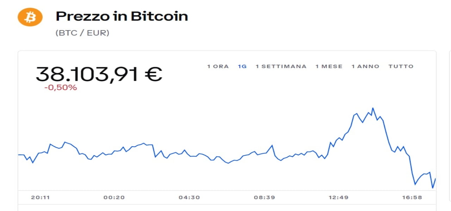Click the 20:11 time axis label
Image resolution: width=451 pixels, height=211 pixels.
pos(41,198)
